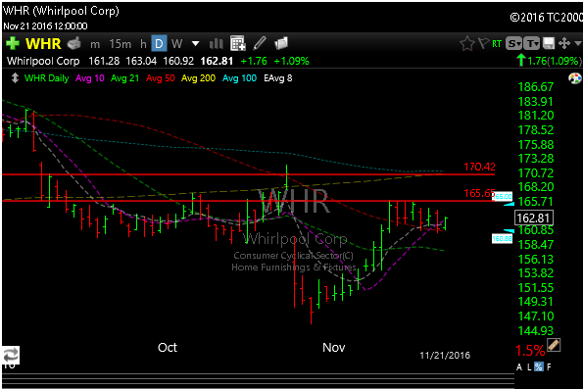Click the star favorite icon
583x389 pixels.
[467, 43]
